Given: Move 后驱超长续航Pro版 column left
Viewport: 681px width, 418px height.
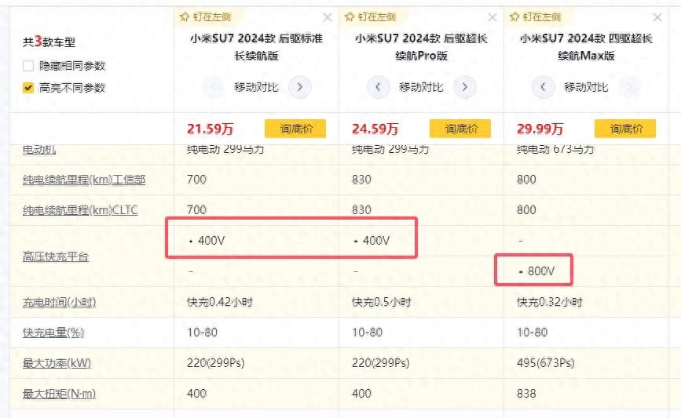Looking at the screenshot, I should click(x=379, y=87).
